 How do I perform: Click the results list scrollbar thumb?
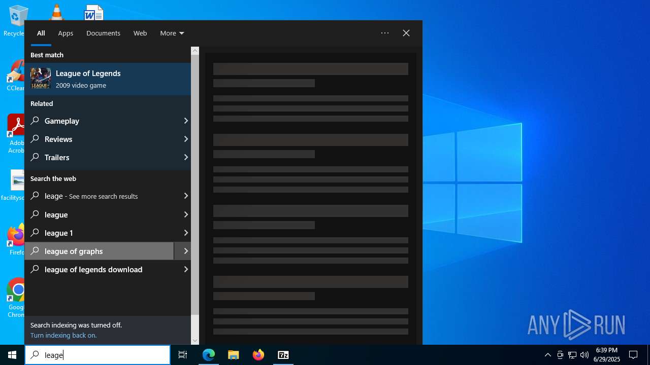point(195,185)
